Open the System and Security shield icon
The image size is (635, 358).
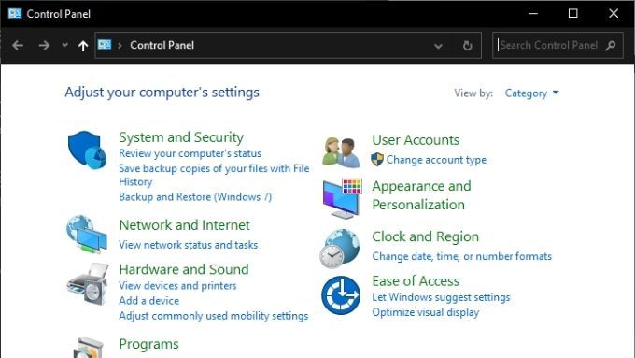pyautogui.click(x=87, y=150)
